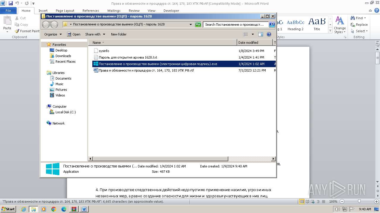This screenshot has width=380, height=213.
Task: Select the Title style in Word
Action: (x=317, y=24)
